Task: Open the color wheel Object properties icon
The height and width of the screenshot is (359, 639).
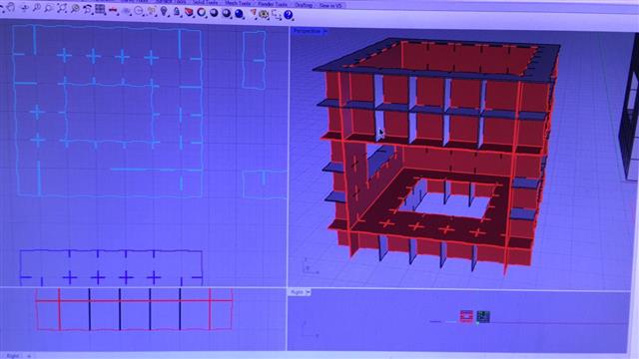Action: [x=202, y=12]
